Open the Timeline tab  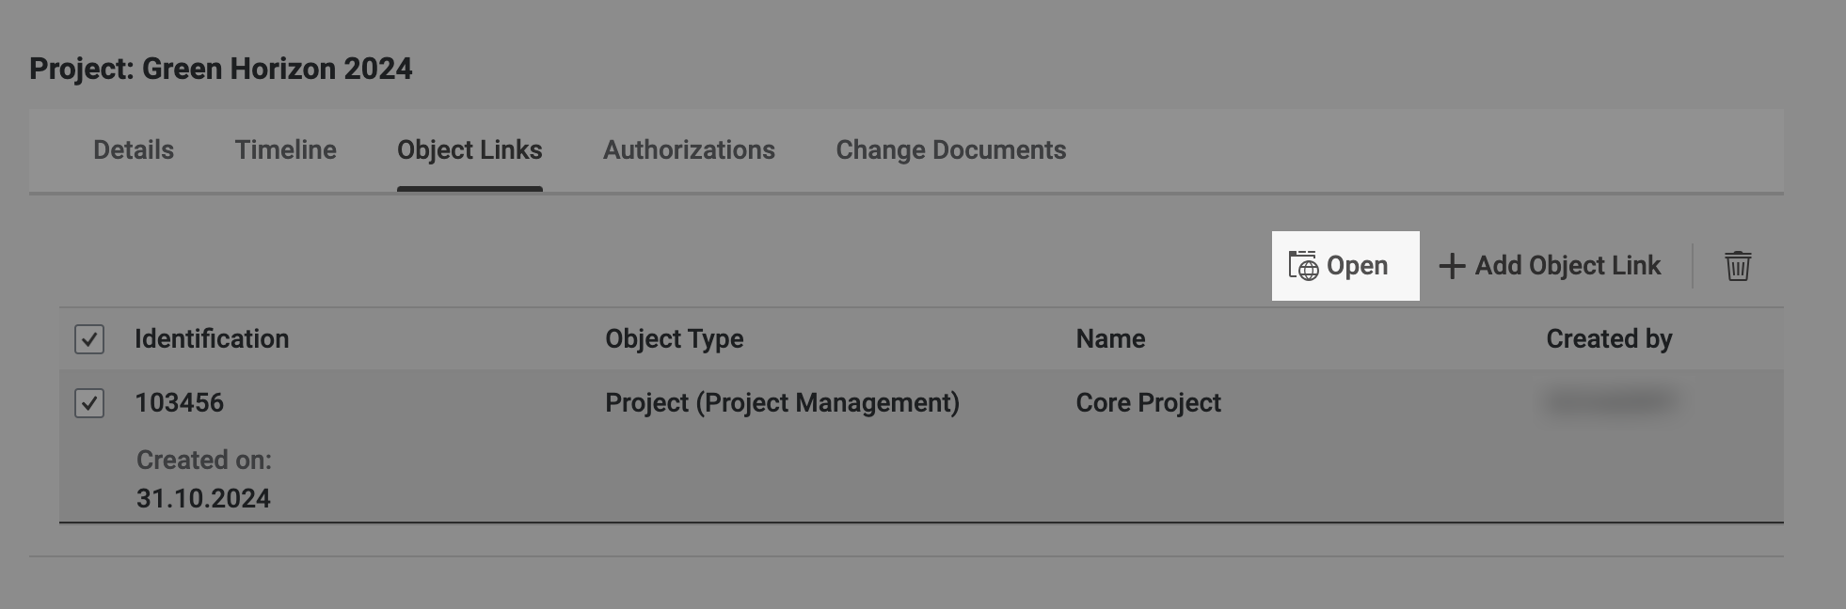coord(286,150)
